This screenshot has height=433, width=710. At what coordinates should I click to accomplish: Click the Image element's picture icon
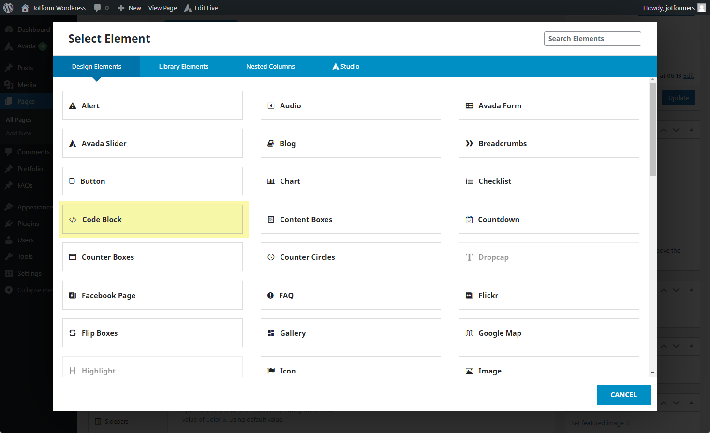pos(469,371)
